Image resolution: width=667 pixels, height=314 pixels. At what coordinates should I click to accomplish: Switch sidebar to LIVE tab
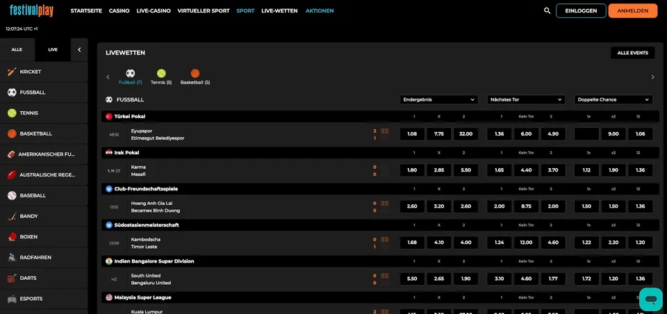53,50
